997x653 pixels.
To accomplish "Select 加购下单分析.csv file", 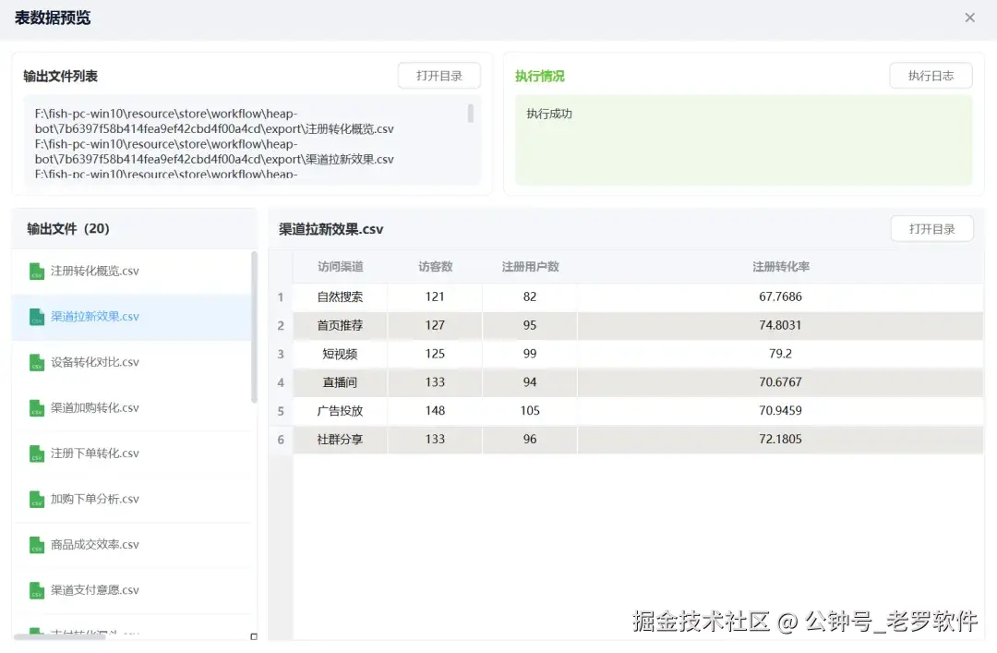I will pyautogui.click(x=132, y=500).
